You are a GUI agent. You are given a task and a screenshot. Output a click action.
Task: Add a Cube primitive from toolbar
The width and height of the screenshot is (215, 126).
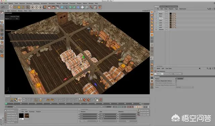(62, 7)
